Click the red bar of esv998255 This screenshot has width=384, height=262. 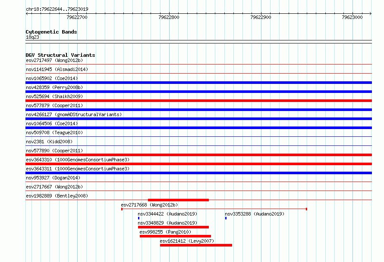(175, 236)
